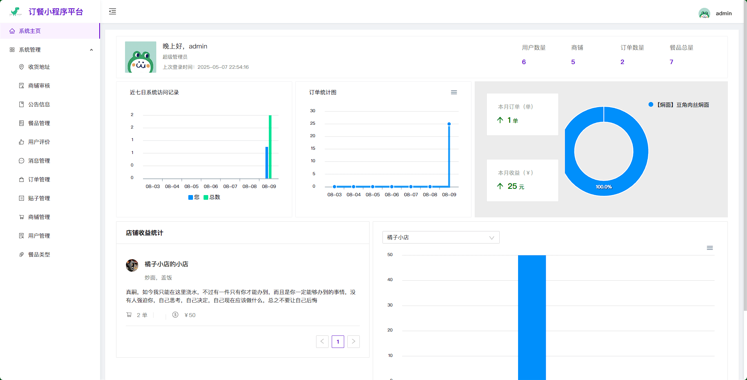Viewport: 747px width, 380px height.
Task: Go to 系统主页 menu item
Action: 30,31
